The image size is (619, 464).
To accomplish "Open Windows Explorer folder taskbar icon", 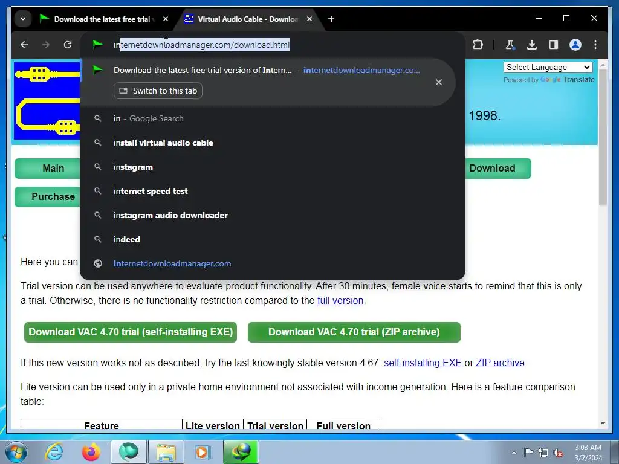I will point(166,452).
